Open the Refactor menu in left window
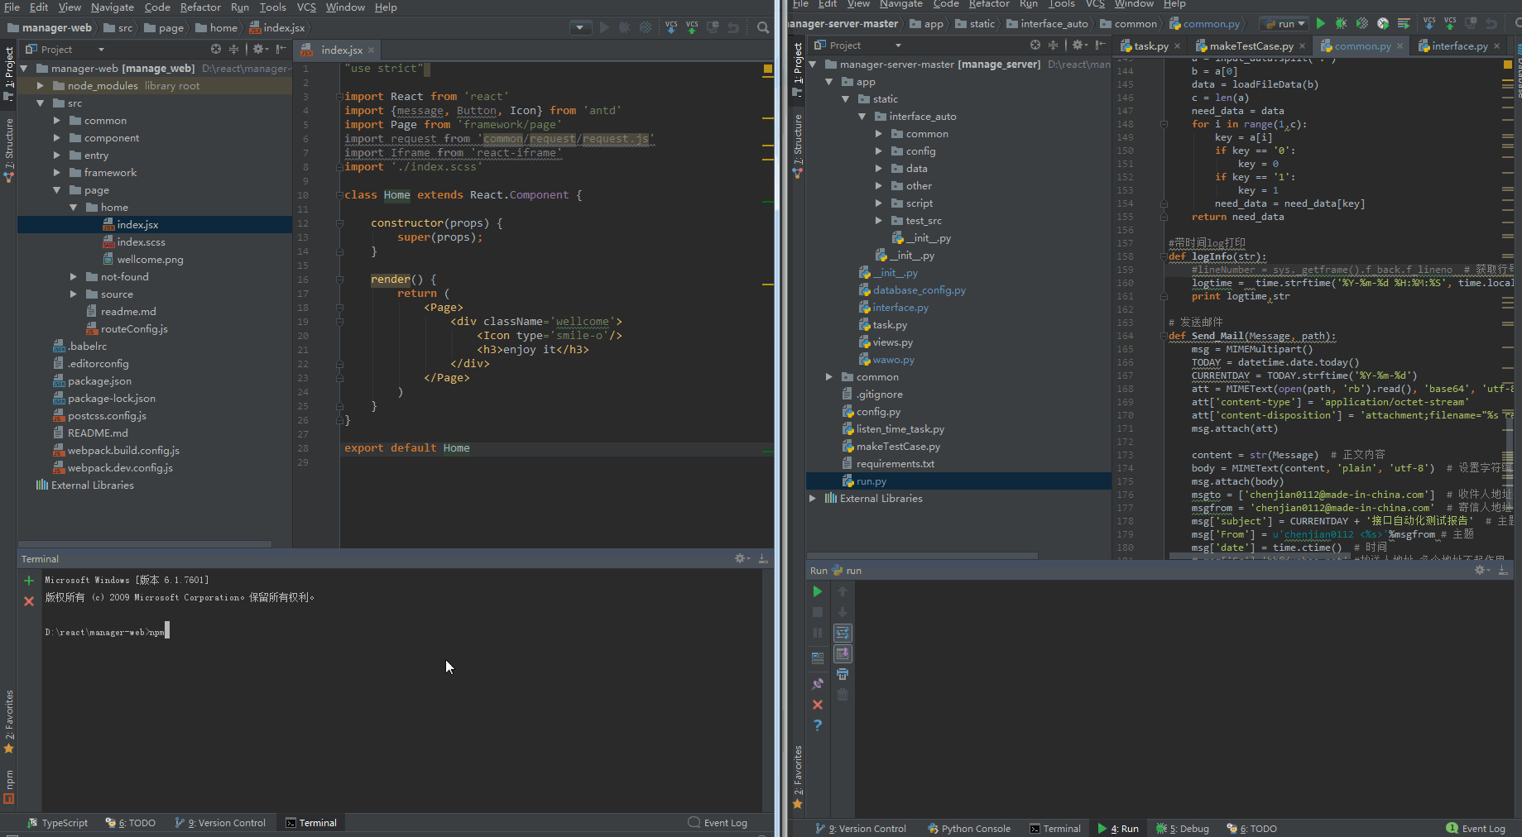Image resolution: width=1522 pixels, height=837 pixels. [200, 7]
